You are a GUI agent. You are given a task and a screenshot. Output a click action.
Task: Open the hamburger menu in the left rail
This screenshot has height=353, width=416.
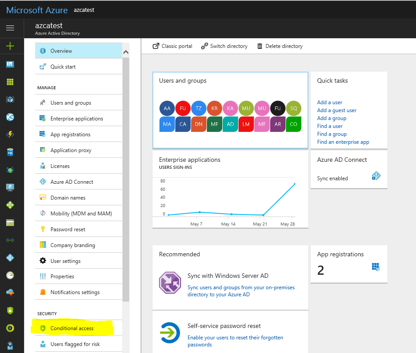tap(10, 28)
